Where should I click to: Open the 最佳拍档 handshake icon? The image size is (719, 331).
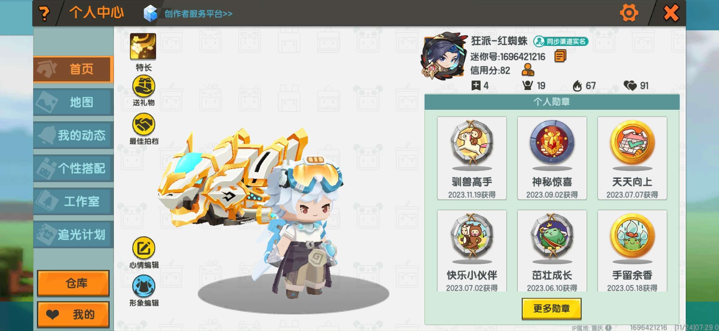pyautogui.click(x=143, y=124)
